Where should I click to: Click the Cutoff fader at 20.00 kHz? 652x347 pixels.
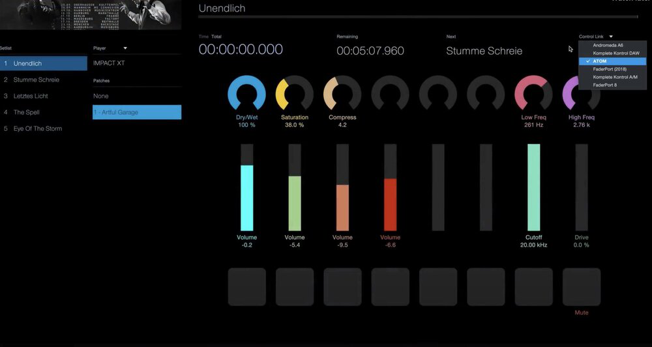(x=533, y=187)
